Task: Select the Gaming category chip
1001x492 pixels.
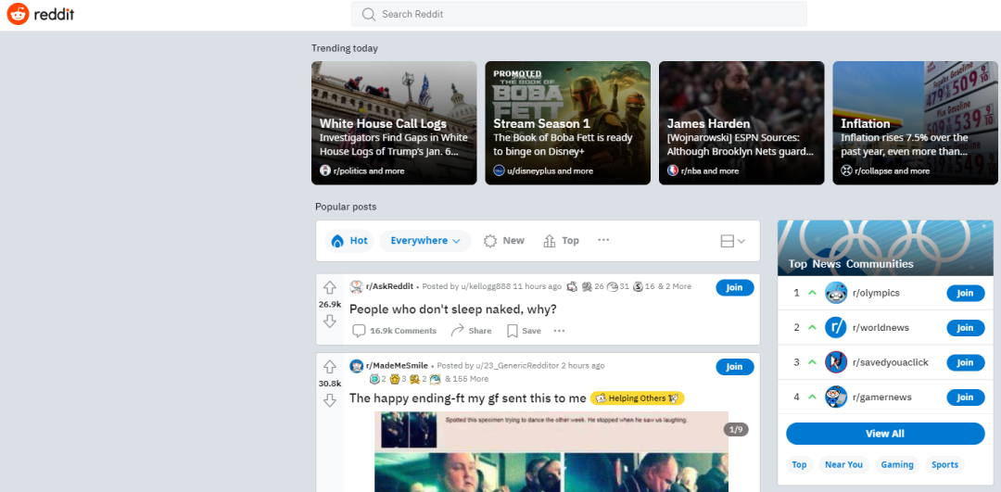Action: coord(896,465)
